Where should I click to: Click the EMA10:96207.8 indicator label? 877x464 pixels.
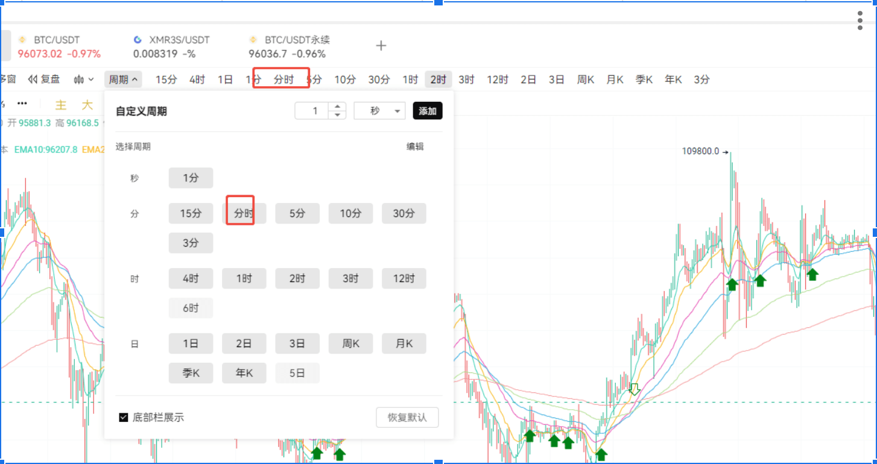tap(46, 149)
